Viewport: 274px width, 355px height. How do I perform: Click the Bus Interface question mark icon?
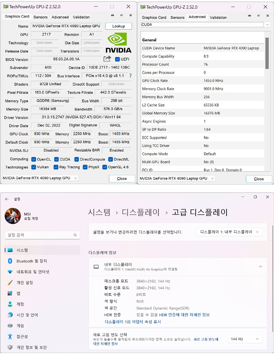[130, 76]
